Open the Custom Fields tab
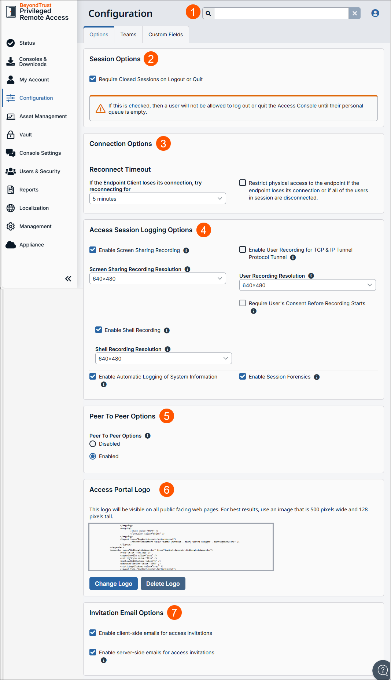The height and width of the screenshot is (680, 391). [x=165, y=34]
